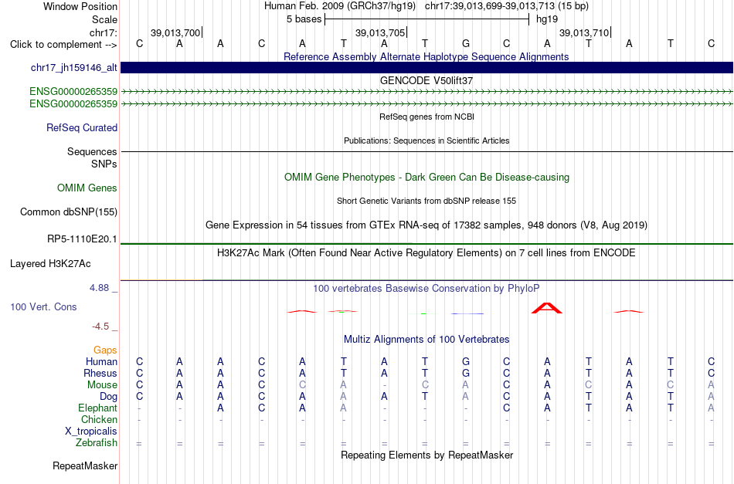Open Publications: Sequences in Scientific Articles title

tap(426, 140)
